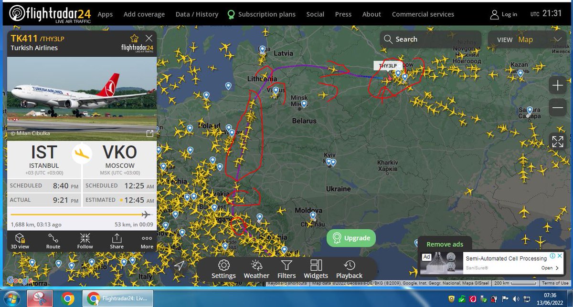Click the green Upgrade button
Screen dimensions: 573x307
351,238
